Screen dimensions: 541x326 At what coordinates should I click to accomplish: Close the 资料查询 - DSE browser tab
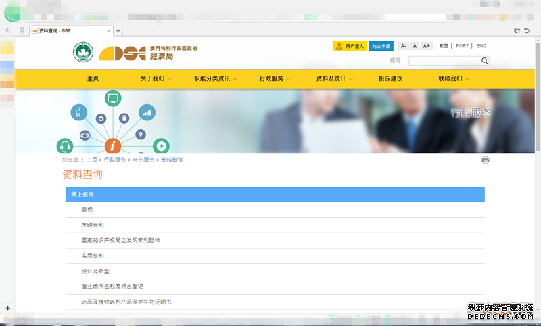(109, 31)
